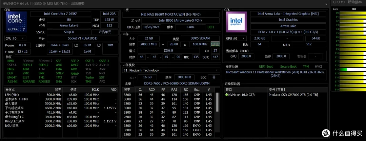The height and width of the screenshot is (141, 366).
Task: Click the 'CL' column header in timings table
Action: (140, 90)
